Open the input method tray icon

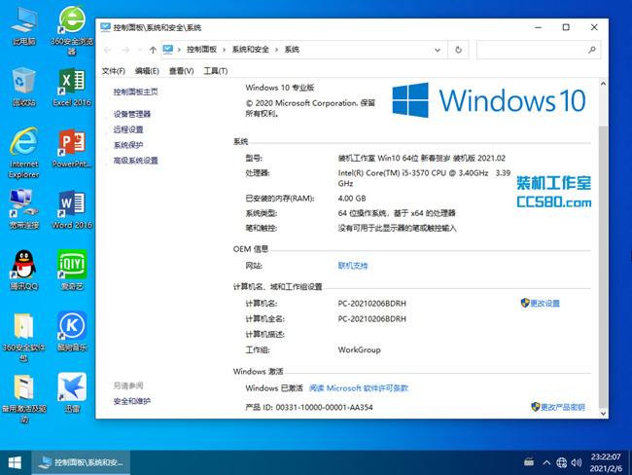coord(529,462)
